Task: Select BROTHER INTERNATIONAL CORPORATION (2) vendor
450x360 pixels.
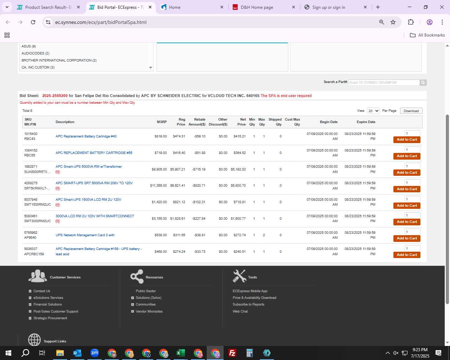Action: (x=59, y=60)
